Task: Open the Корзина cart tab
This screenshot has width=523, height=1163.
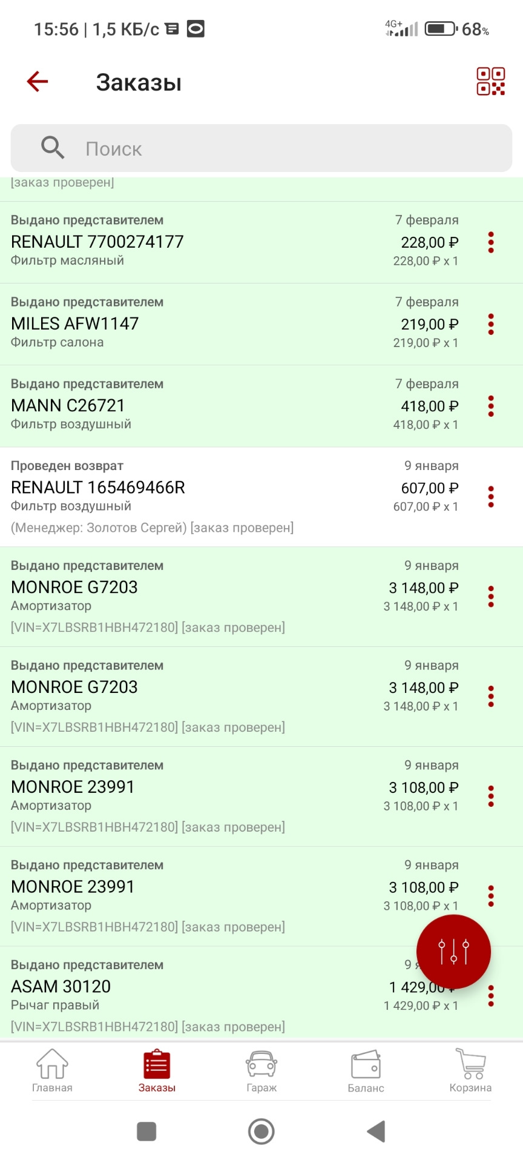Action: click(x=470, y=1071)
